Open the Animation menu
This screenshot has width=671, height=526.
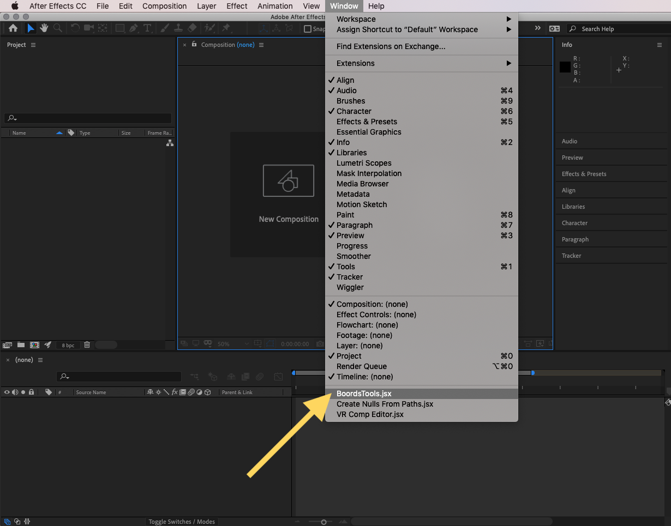click(x=275, y=6)
